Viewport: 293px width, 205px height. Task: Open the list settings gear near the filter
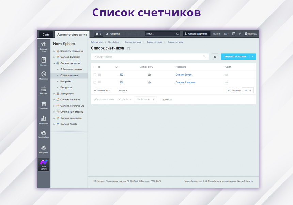pyautogui.click(x=215, y=57)
